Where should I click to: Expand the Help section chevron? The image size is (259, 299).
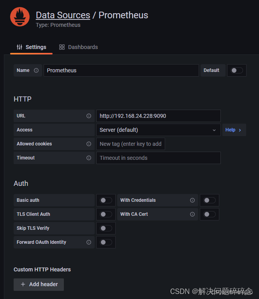[x=240, y=130]
